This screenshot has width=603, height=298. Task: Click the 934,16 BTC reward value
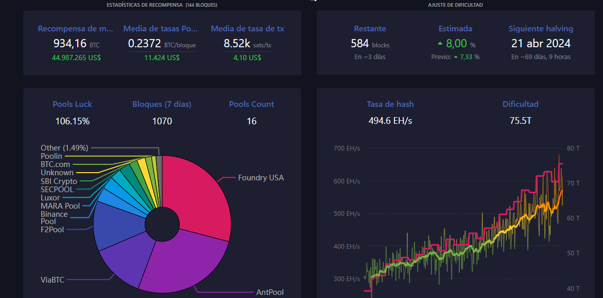click(76, 44)
